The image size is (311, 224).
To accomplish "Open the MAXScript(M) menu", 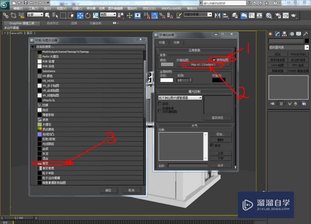I will tap(170, 8).
